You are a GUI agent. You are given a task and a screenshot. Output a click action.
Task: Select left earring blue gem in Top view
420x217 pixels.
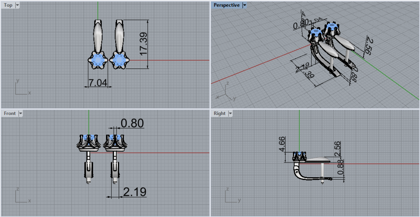click(98, 60)
